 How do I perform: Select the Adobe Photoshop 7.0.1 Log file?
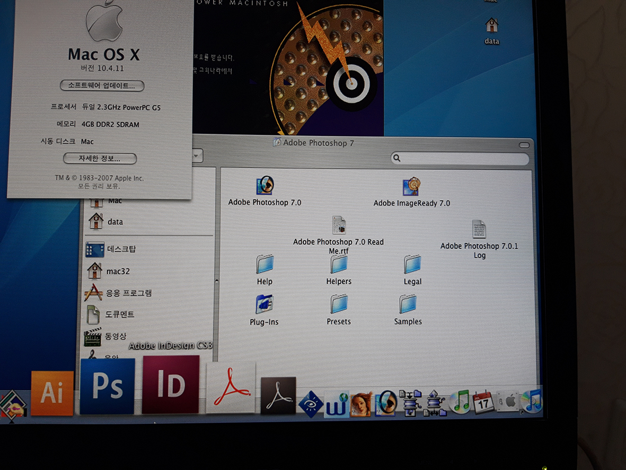pyautogui.click(x=479, y=230)
